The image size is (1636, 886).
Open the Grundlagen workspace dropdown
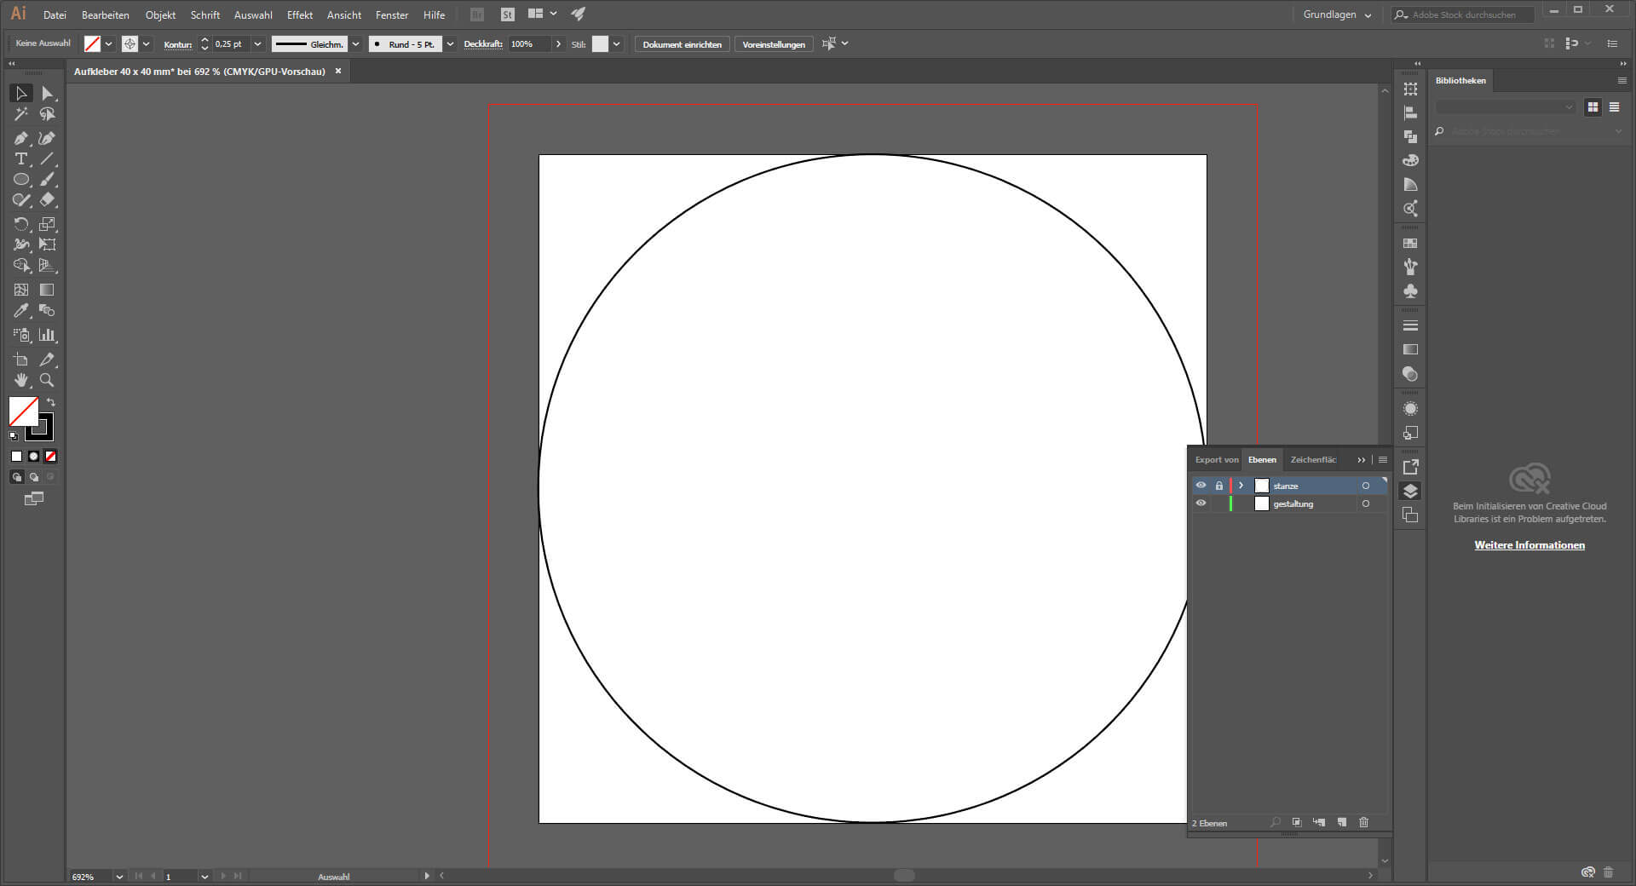1336,14
